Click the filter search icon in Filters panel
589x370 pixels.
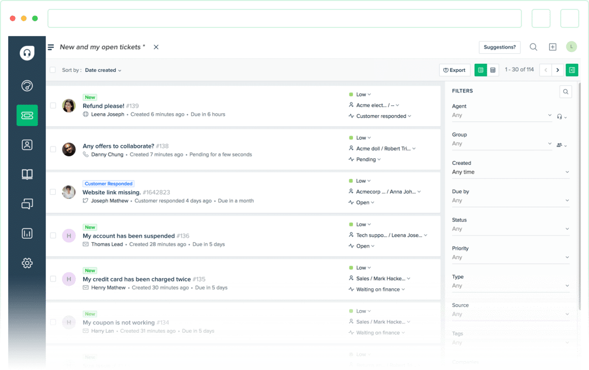(566, 91)
